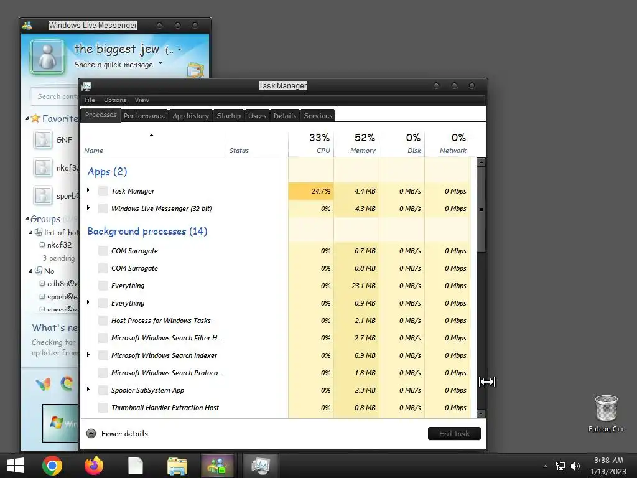Select the Microsoft Windows Search Protoco... process

click(276, 373)
